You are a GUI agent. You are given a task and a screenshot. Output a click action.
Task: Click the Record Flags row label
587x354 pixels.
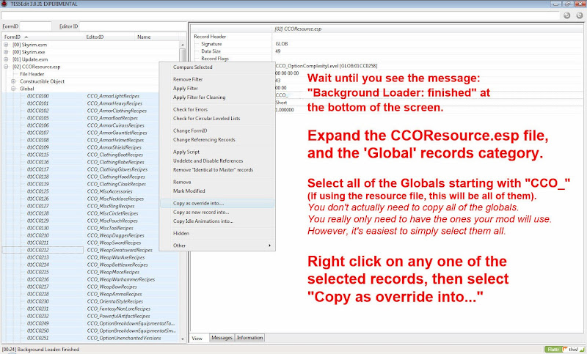pos(215,59)
